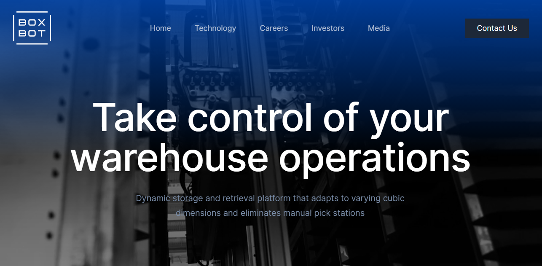Go to the Home page
Viewport: 542px width, 266px height.
pyautogui.click(x=161, y=28)
